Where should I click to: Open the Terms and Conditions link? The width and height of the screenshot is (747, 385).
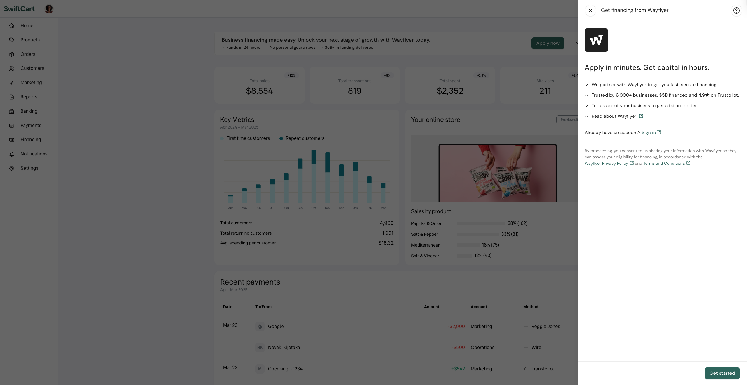pos(664,163)
